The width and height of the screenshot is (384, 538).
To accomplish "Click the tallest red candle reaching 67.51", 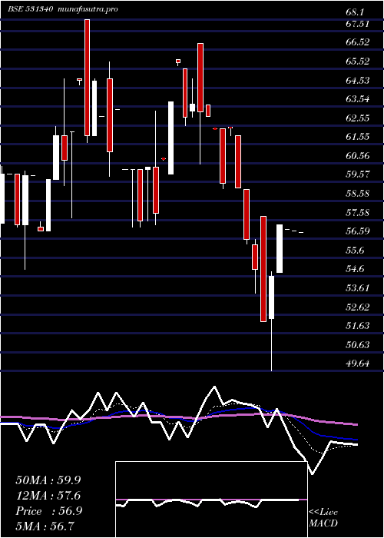I will tap(88, 78).
